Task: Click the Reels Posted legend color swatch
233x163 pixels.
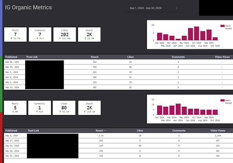Action: pyautogui.click(x=222, y=100)
